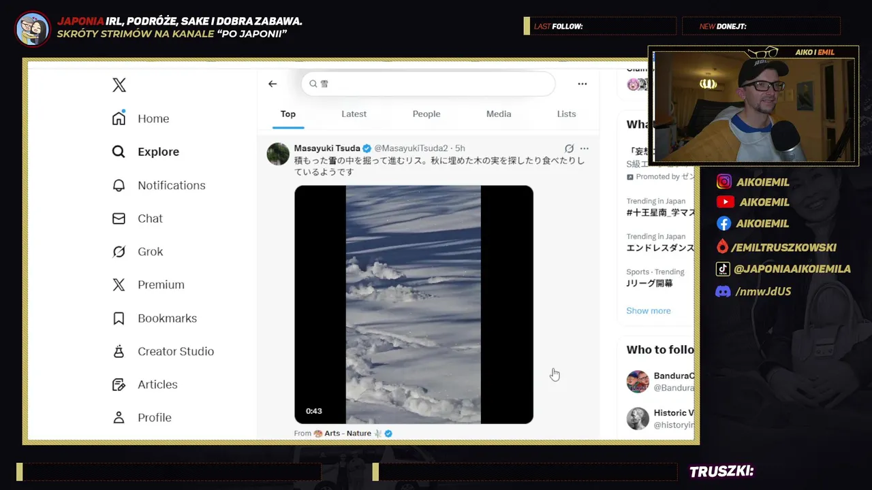Open more options on Masayuki Tsuda post

click(x=585, y=148)
